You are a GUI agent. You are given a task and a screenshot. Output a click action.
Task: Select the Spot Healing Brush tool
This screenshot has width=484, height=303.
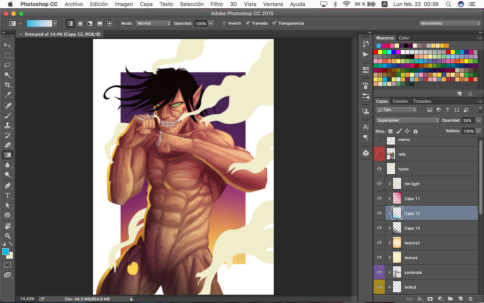pos(7,106)
